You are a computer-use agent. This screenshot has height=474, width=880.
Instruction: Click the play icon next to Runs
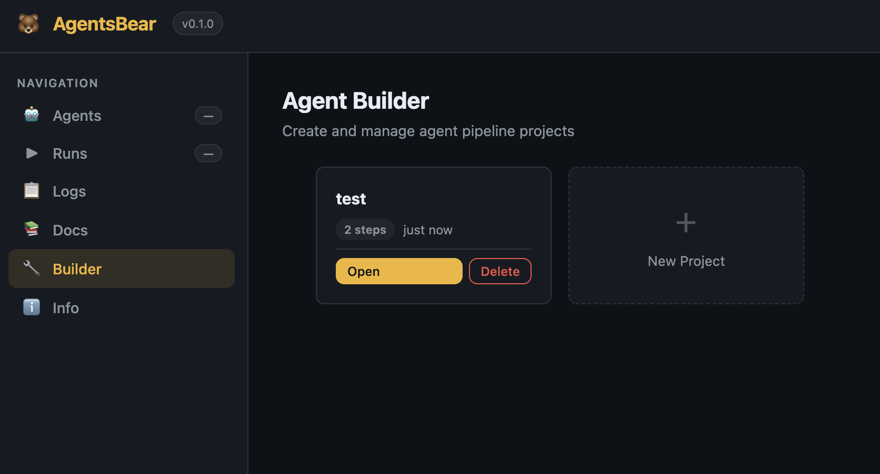[x=32, y=153]
